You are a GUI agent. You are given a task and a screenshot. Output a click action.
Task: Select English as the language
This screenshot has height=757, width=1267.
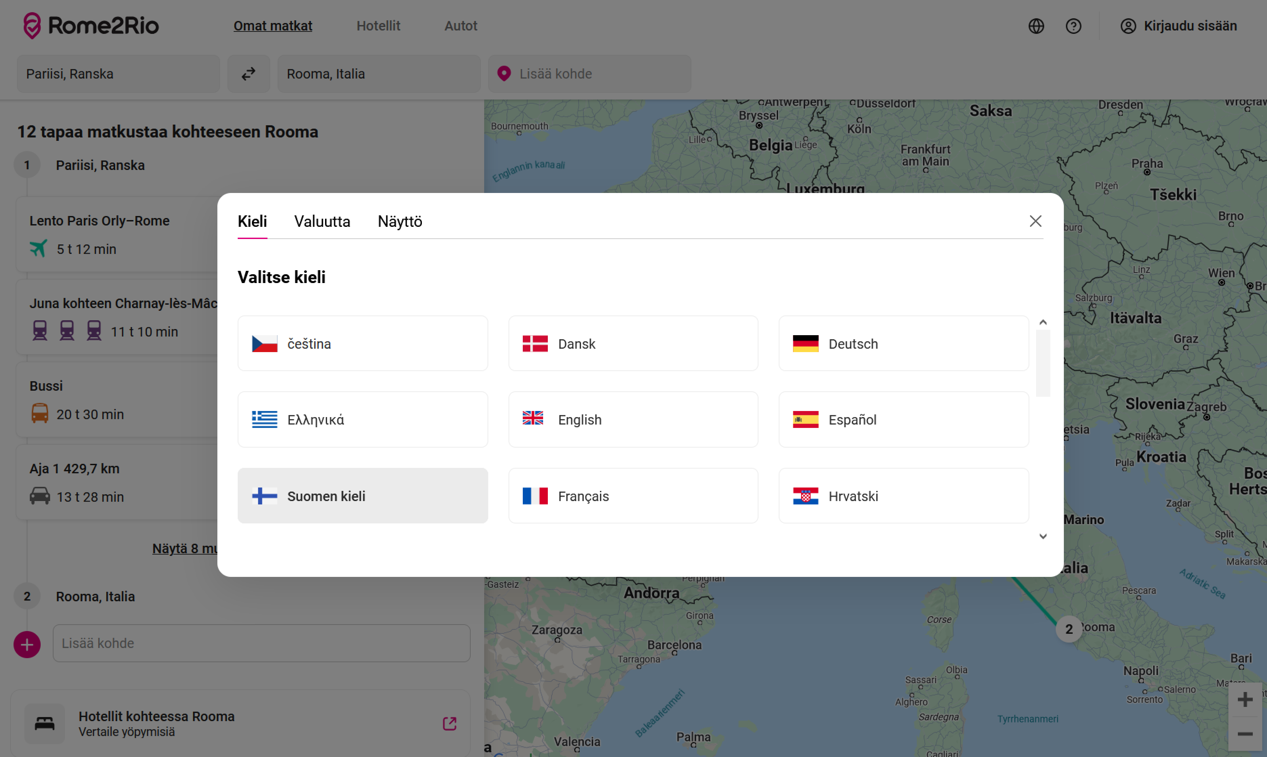coord(632,419)
